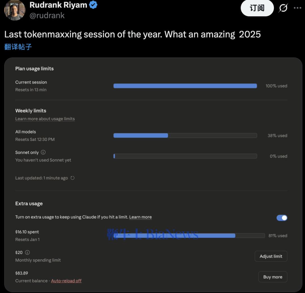This screenshot has width=305, height=293.
Task: Refresh usage with the Last updated reload icon
Action: tap(73, 178)
